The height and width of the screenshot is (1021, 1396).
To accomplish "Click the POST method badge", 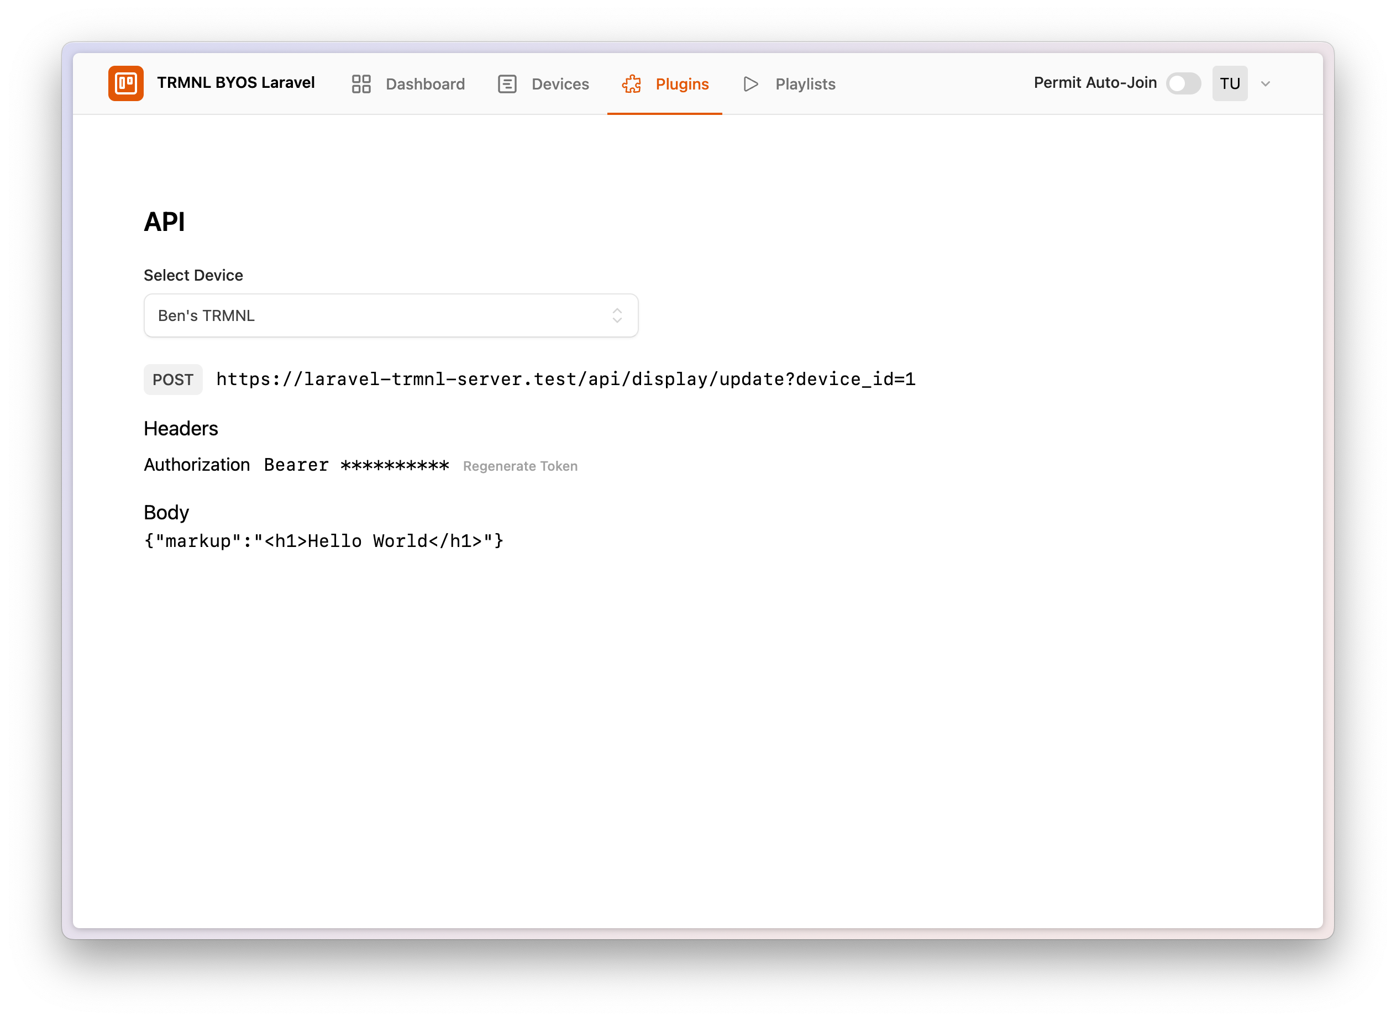I will click(x=172, y=380).
